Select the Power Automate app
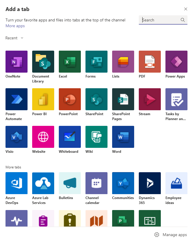Image resolution: width=195 pixels, height=241 pixels. [17, 99]
